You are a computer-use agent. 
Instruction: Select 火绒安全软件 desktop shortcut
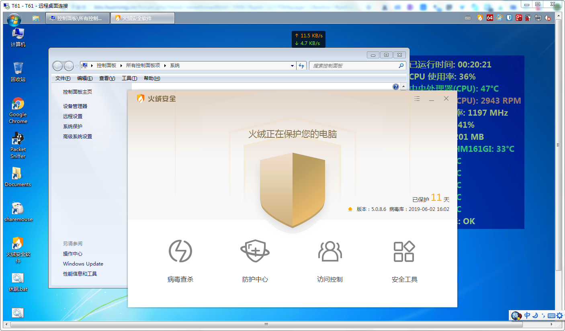pyautogui.click(x=18, y=250)
